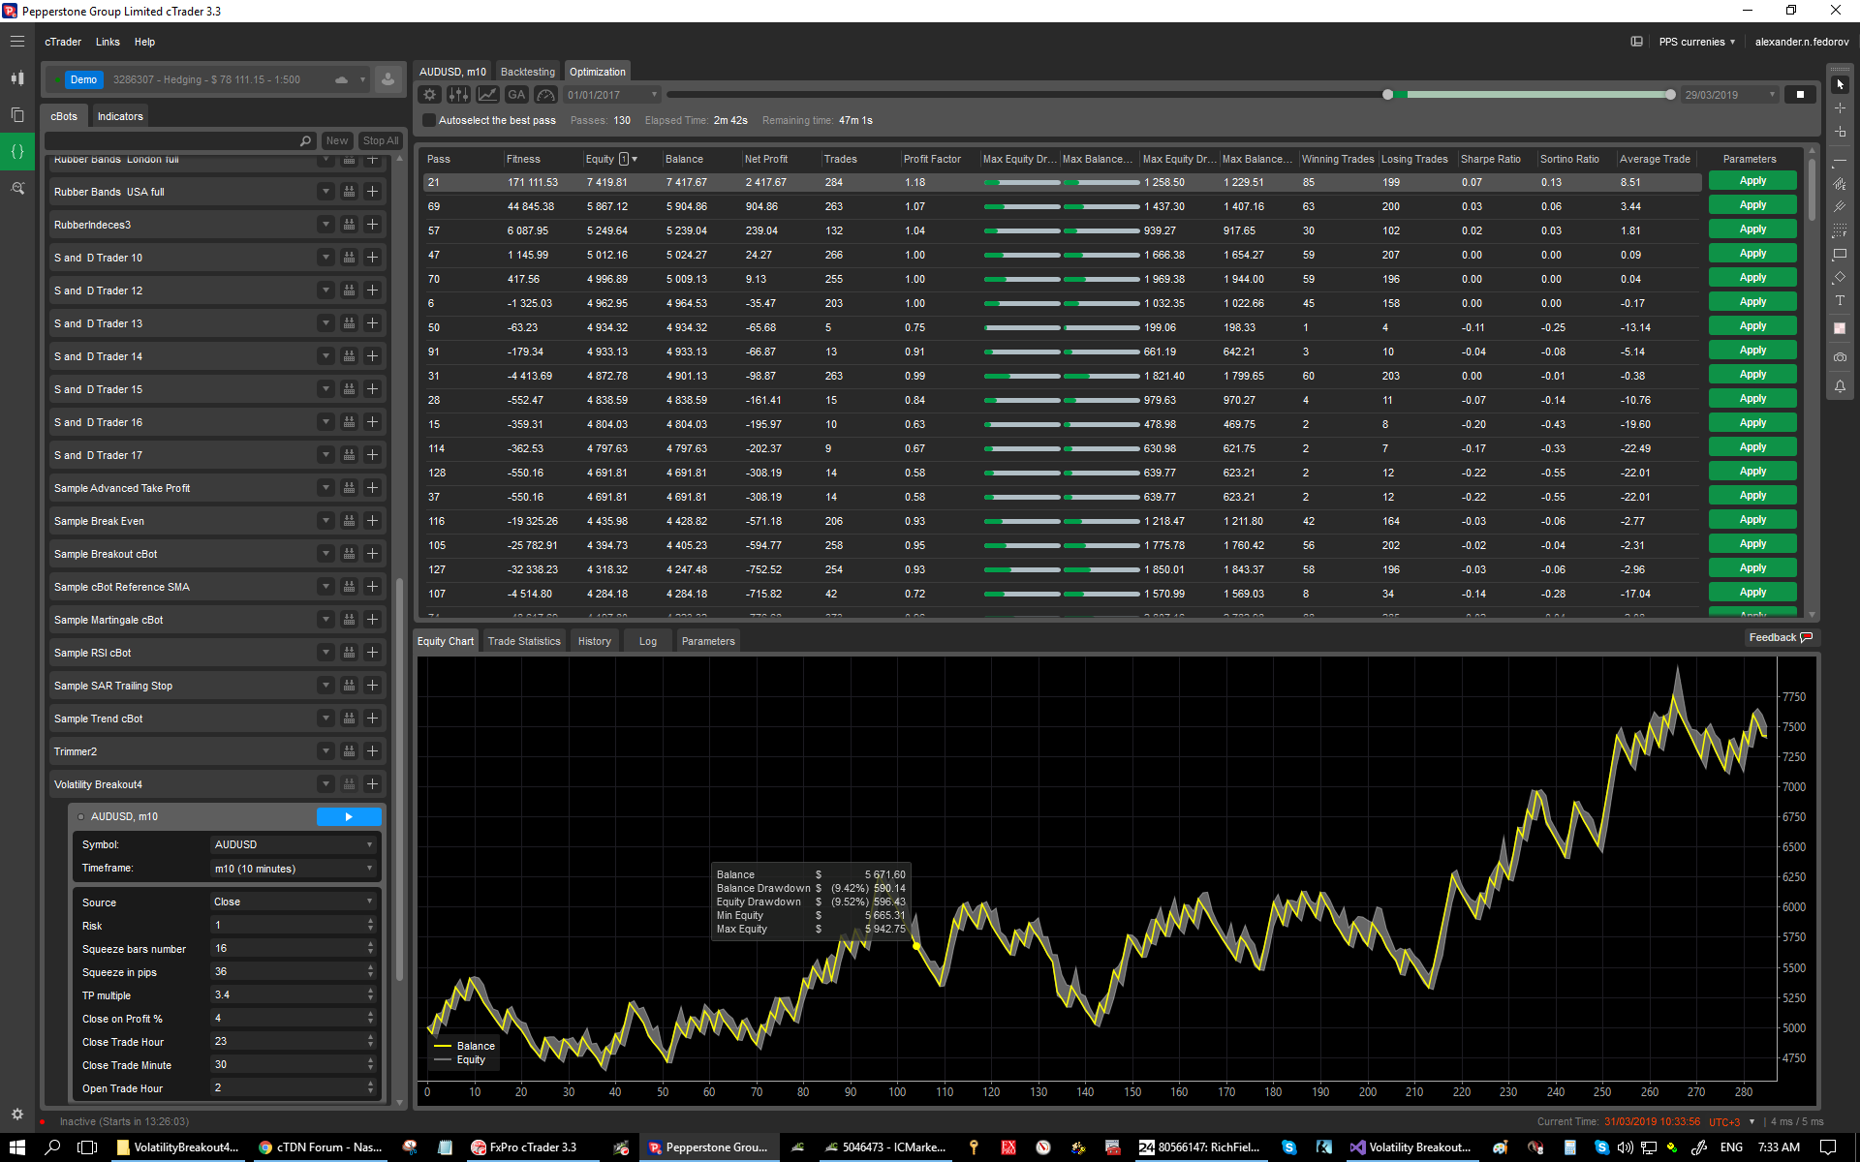Toggle Autoselect the best pass checkbox
Screen dimensions: 1860x1162
coord(429,121)
